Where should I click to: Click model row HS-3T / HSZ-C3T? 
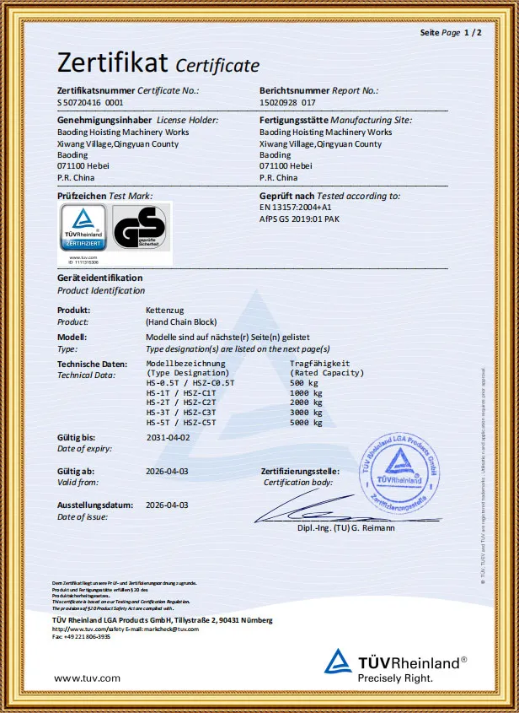tap(180, 413)
